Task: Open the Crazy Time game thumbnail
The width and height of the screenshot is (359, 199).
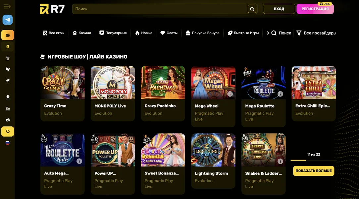Action: coord(62,83)
